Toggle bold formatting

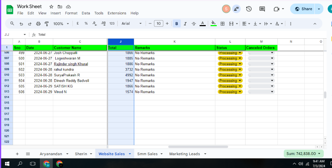(177, 24)
